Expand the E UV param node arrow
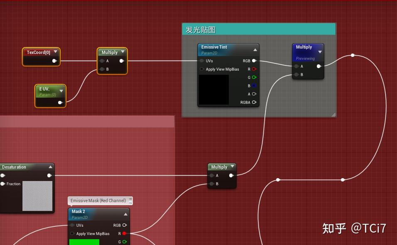The image size is (397, 245). 61,91
